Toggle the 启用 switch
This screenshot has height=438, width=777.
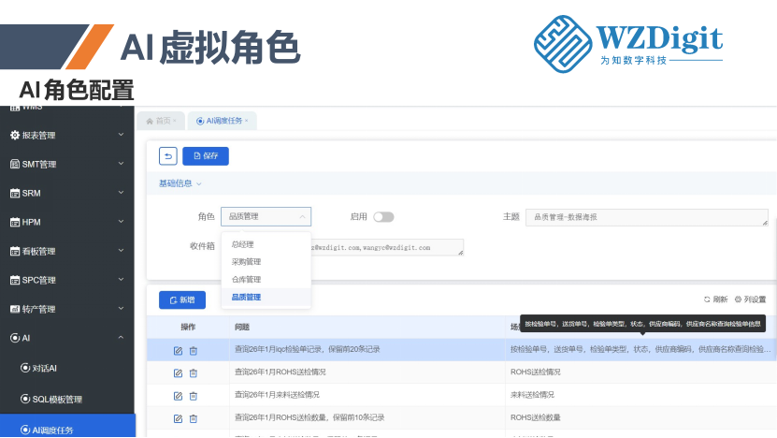(x=383, y=217)
